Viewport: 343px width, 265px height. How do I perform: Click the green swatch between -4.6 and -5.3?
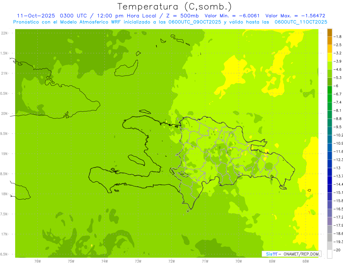pos(330,73)
